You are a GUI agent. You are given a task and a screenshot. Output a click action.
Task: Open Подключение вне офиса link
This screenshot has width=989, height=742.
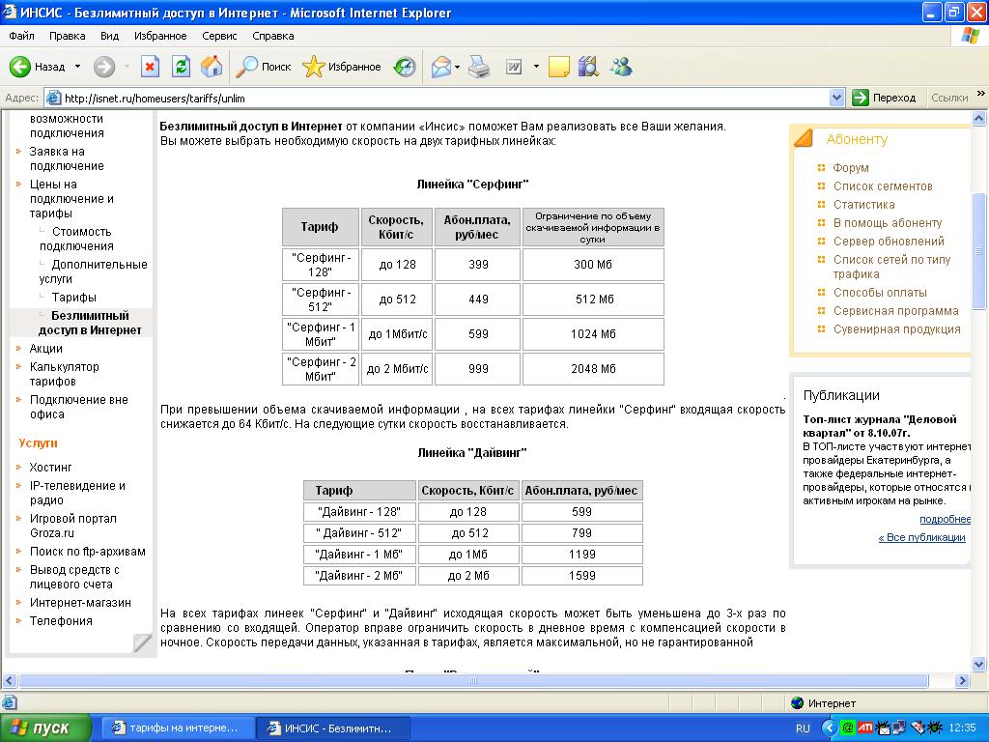[78, 407]
